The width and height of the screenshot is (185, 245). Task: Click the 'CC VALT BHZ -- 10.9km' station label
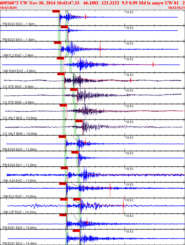pyautogui.click(x=20, y=118)
